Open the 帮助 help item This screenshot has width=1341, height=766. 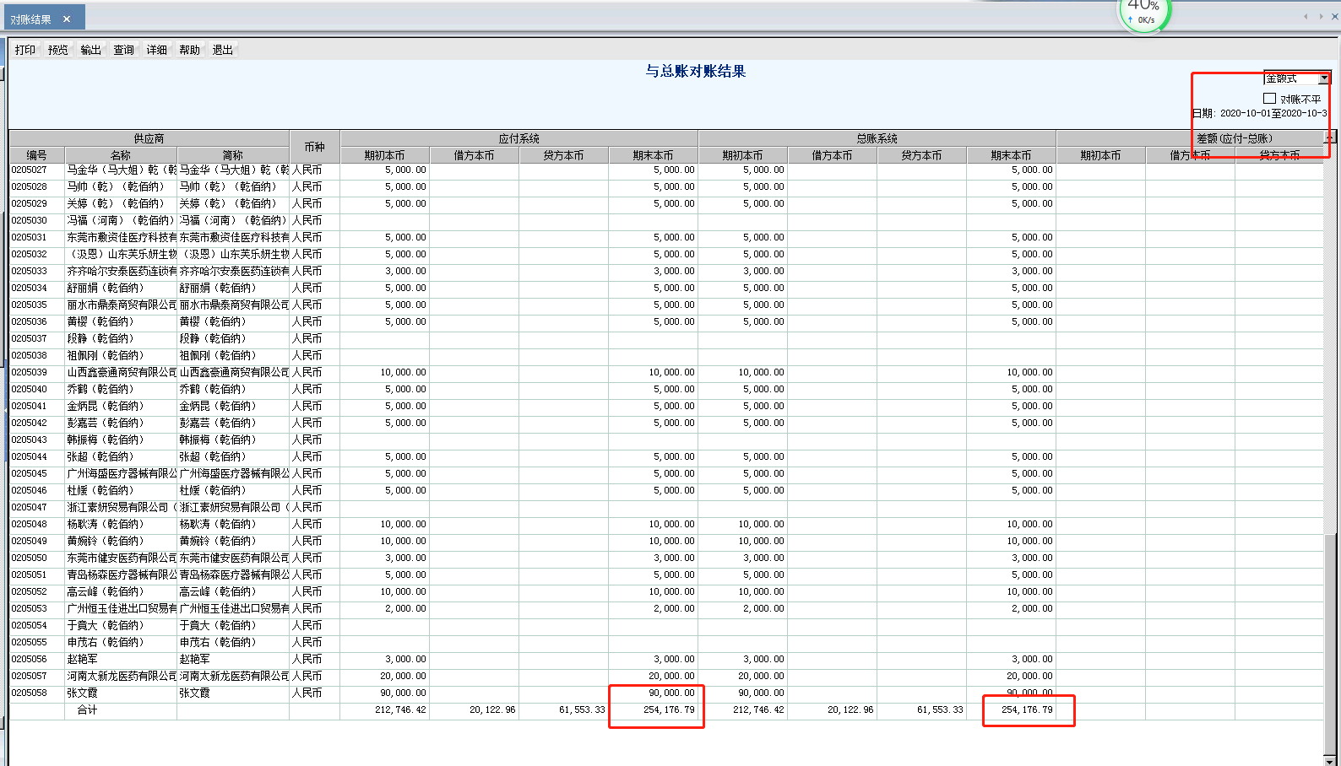coord(189,50)
